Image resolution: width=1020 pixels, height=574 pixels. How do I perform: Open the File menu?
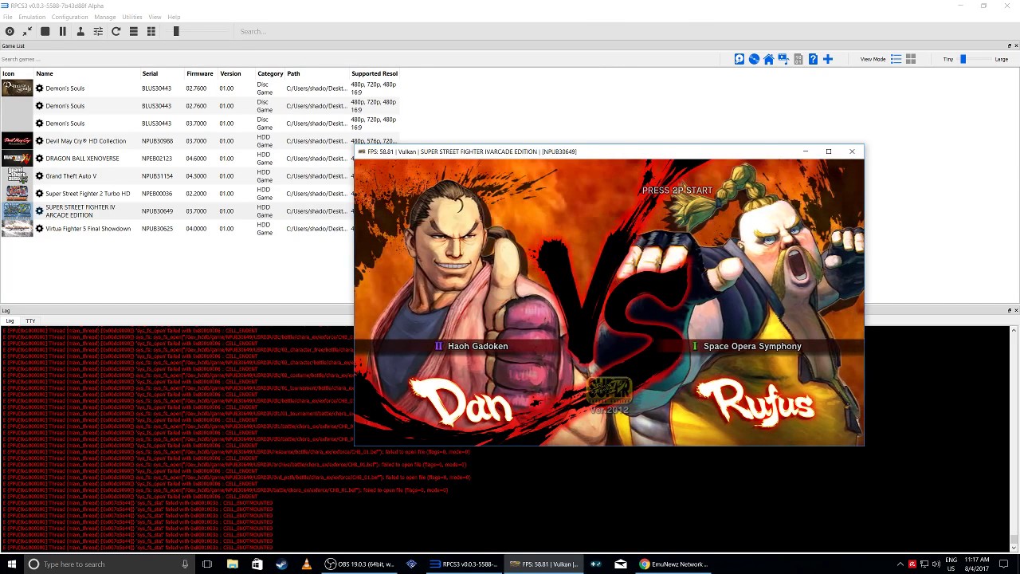[x=7, y=17]
